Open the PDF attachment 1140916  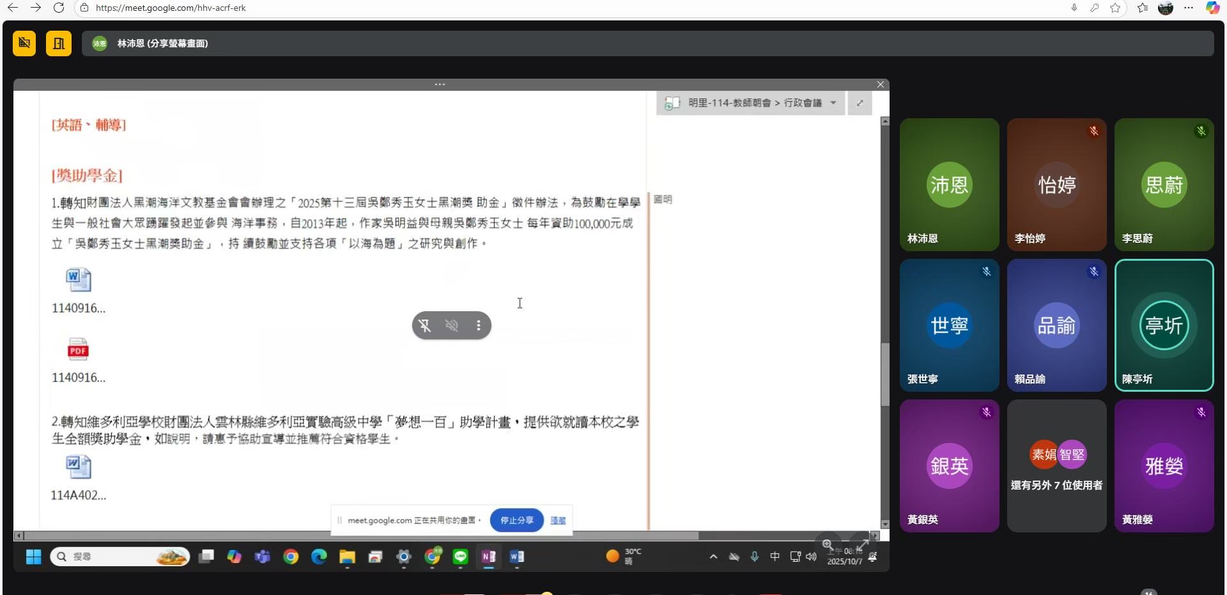point(79,350)
